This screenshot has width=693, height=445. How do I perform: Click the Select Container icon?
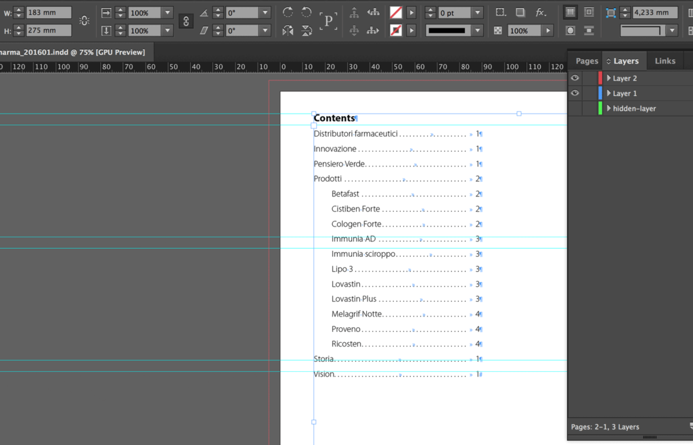click(x=354, y=13)
